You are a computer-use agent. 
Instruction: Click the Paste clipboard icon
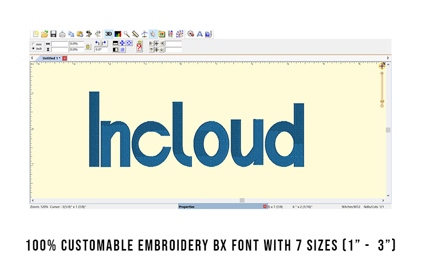80,34
